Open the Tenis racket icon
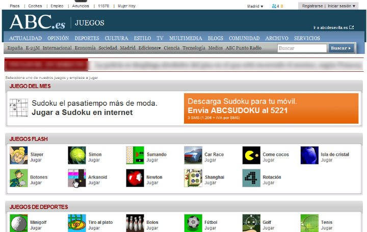Viewport: 367px width, 232px height. coord(309,223)
